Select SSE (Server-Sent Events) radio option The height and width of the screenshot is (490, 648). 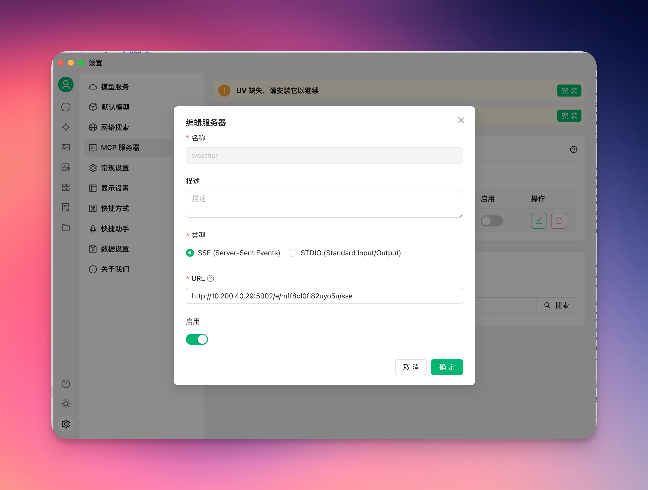[190, 253]
